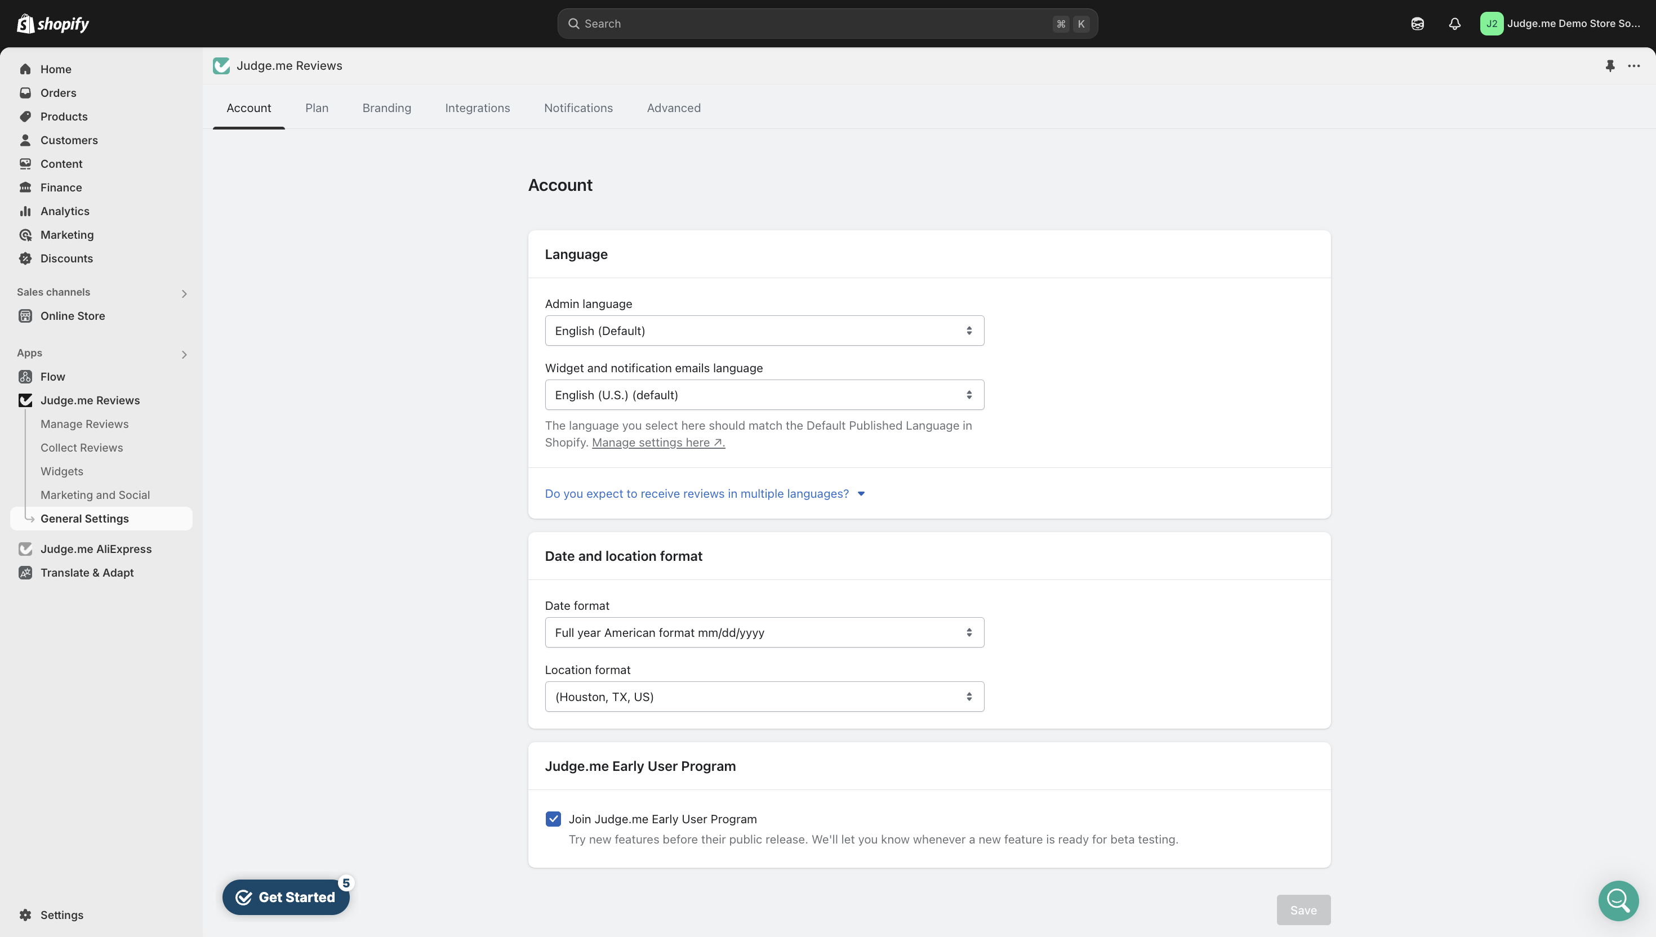Click the Orders inbox icon
Image resolution: width=1656 pixels, height=937 pixels.
point(25,93)
